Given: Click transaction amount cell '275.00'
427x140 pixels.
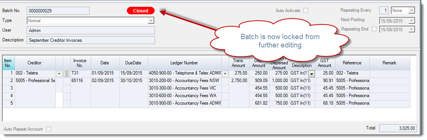Looking at the screenshot, I should tap(239, 73).
